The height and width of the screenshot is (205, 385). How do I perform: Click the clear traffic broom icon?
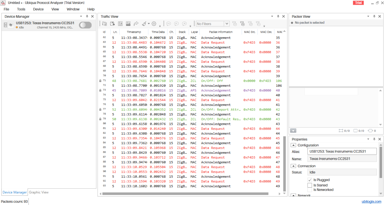[x=144, y=24]
